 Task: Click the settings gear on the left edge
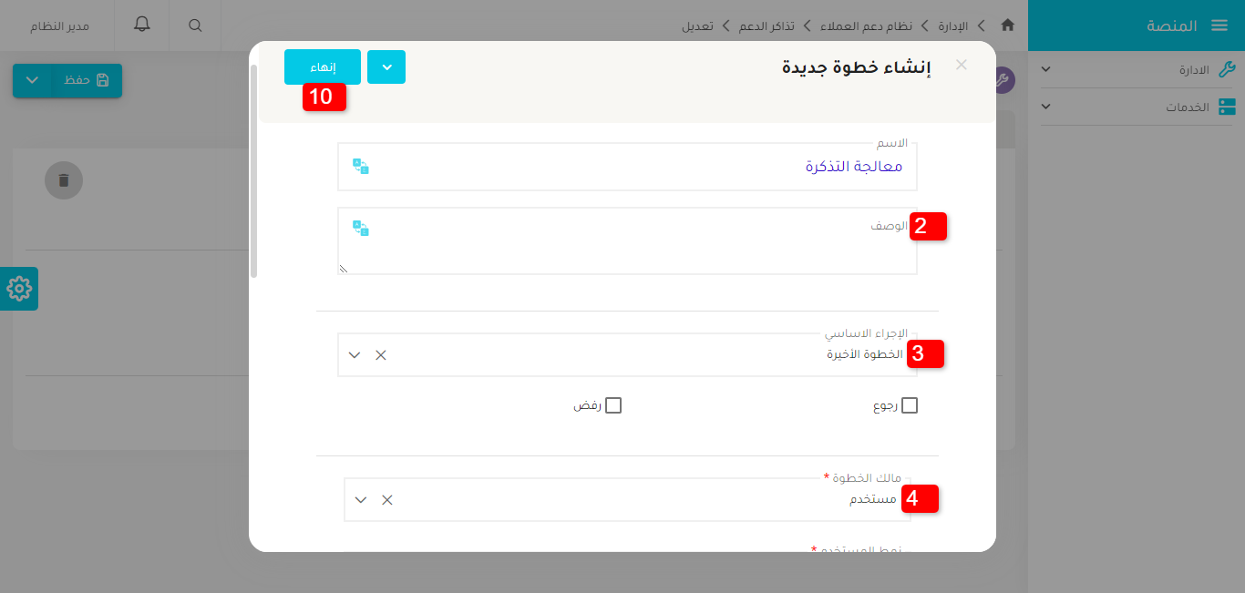pos(18,288)
